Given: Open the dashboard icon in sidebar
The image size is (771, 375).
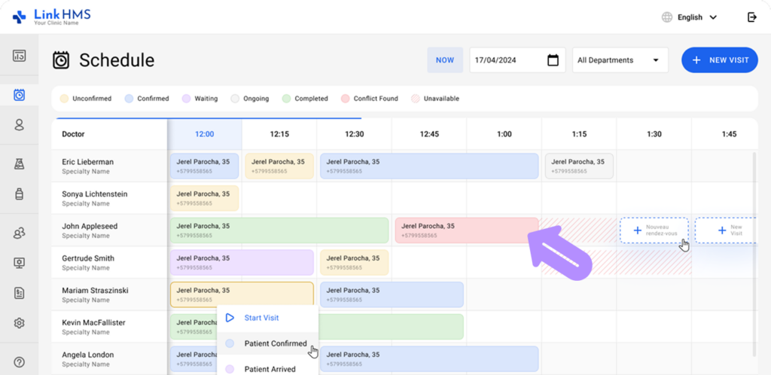Looking at the screenshot, I should [x=19, y=56].
